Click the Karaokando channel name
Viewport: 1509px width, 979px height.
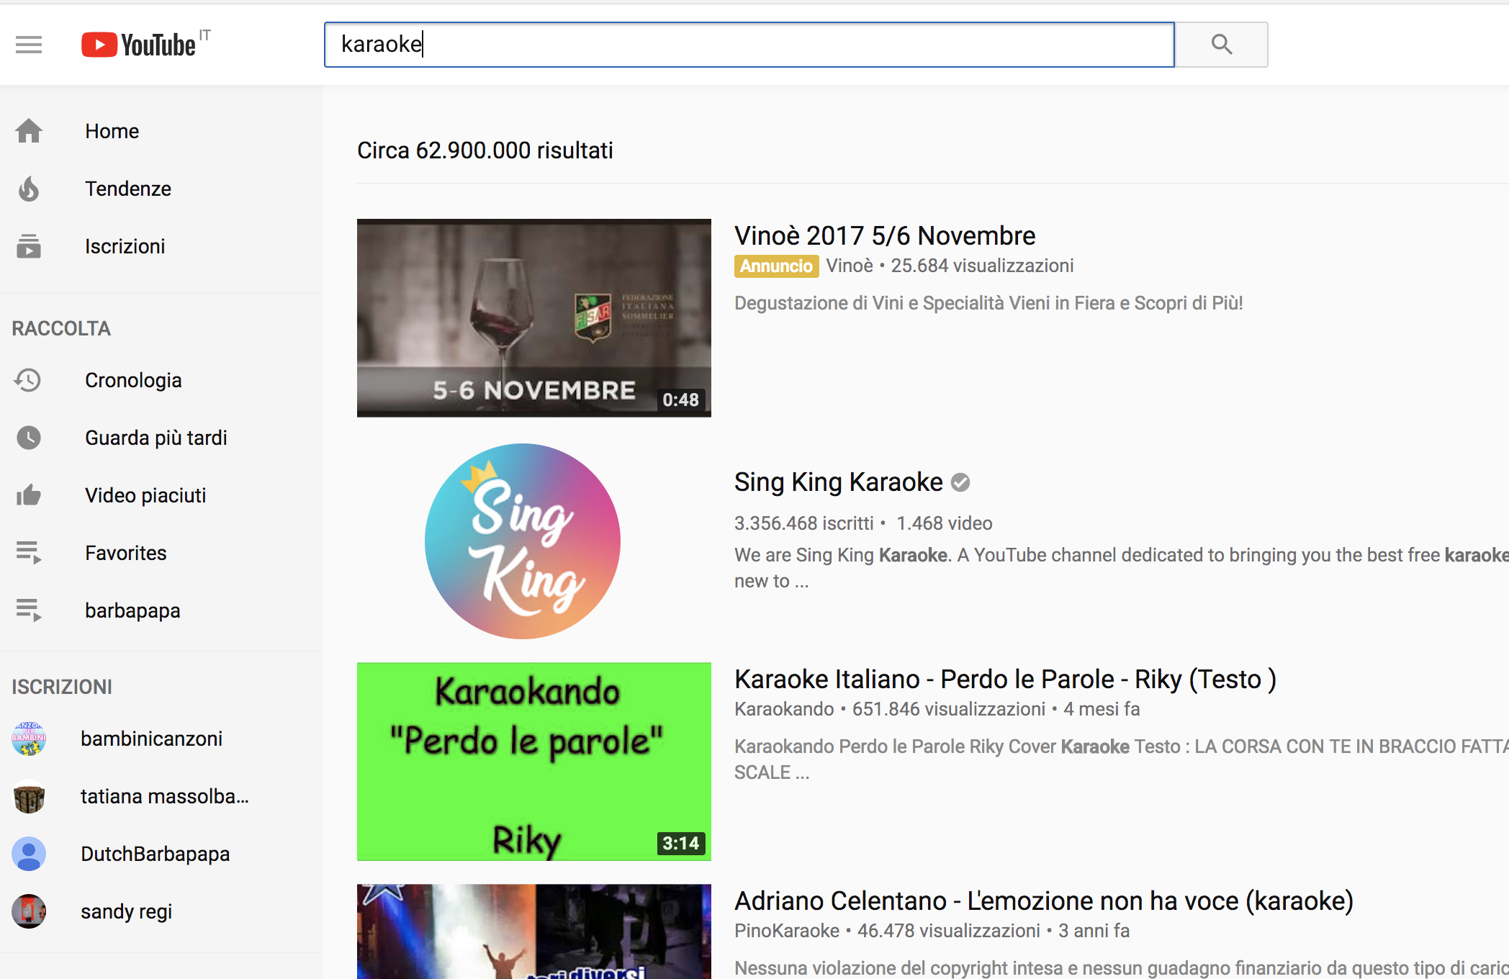tap(784, 710)
